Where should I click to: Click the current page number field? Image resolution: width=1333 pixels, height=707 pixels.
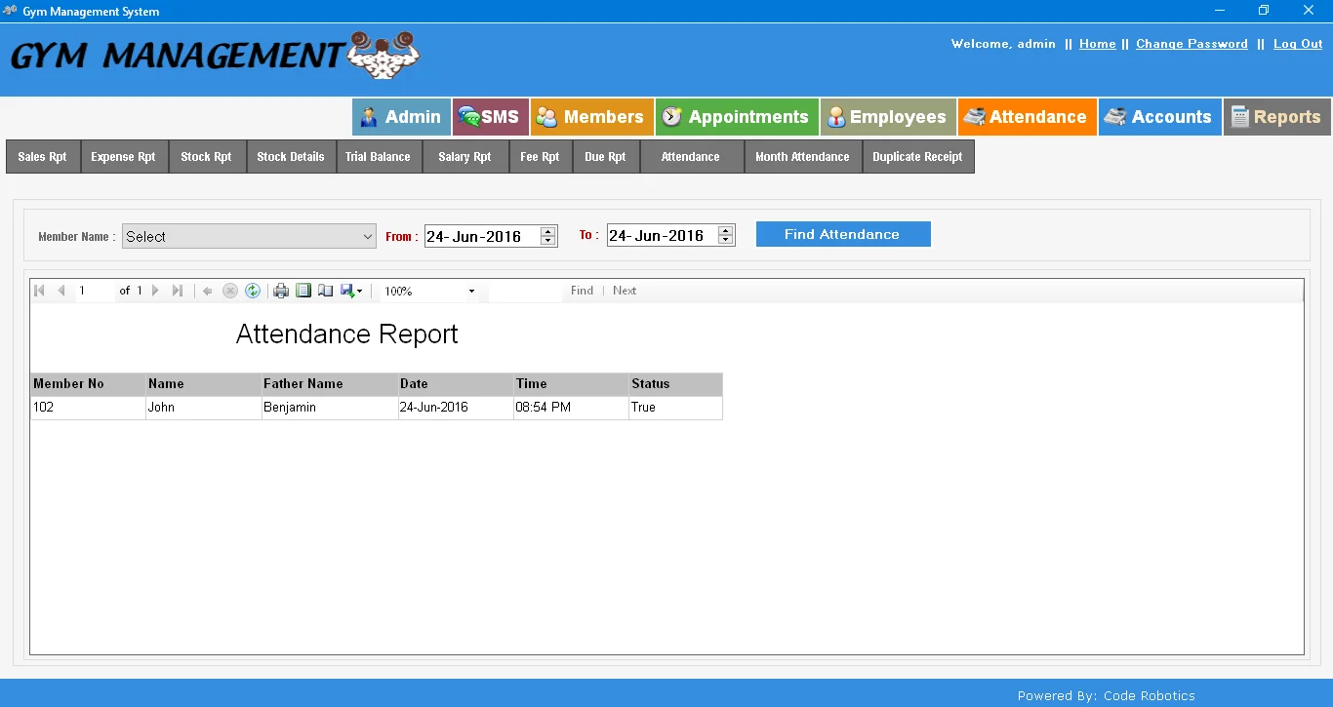(96, 291)
